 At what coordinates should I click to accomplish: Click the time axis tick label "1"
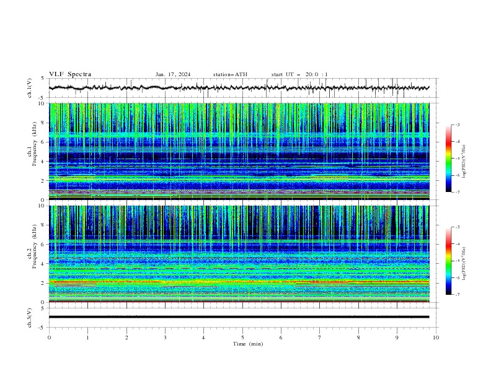point(87,338)
